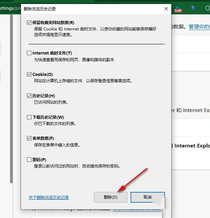210x218 pixels.
Task: Open the 关于删除浏览历史记录 help link
Action: point(49,198)
